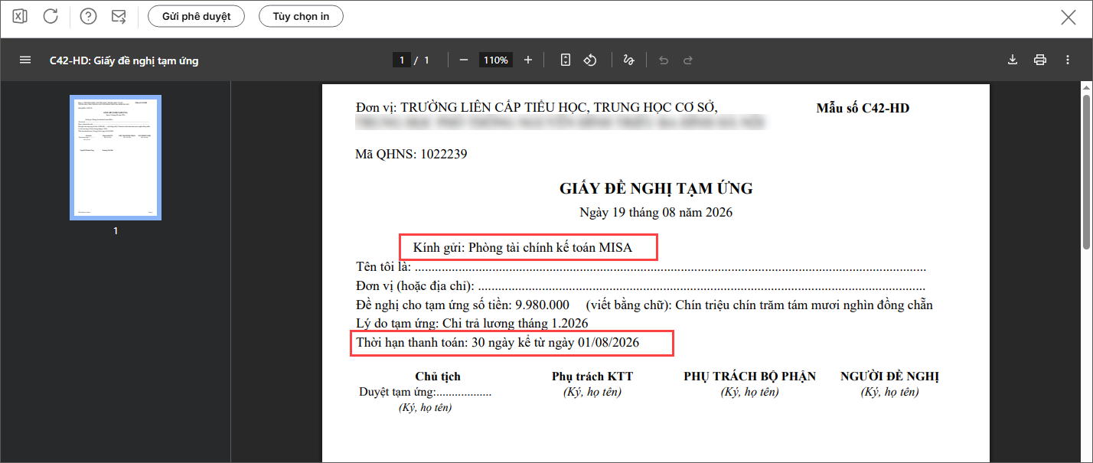
Task: Undo the last annotation
Action: click(x=664, y=60)
